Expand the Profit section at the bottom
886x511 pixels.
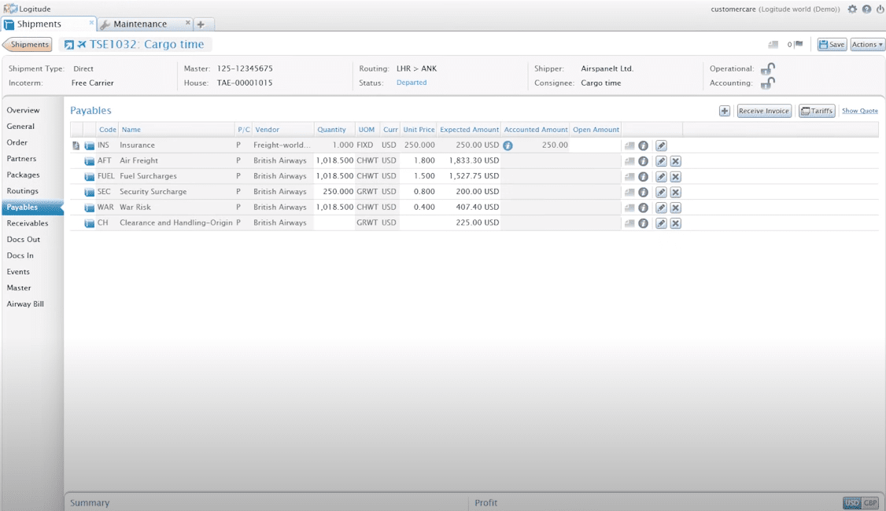pyautogui.click(x=485, y=503)
